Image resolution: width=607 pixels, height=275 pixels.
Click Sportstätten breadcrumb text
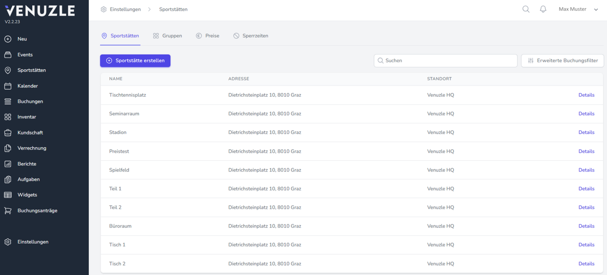tap(173, 10)
